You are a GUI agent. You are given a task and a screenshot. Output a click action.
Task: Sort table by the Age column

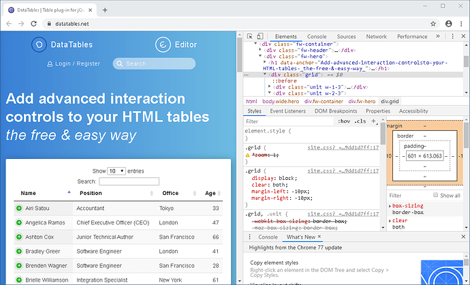210,193
